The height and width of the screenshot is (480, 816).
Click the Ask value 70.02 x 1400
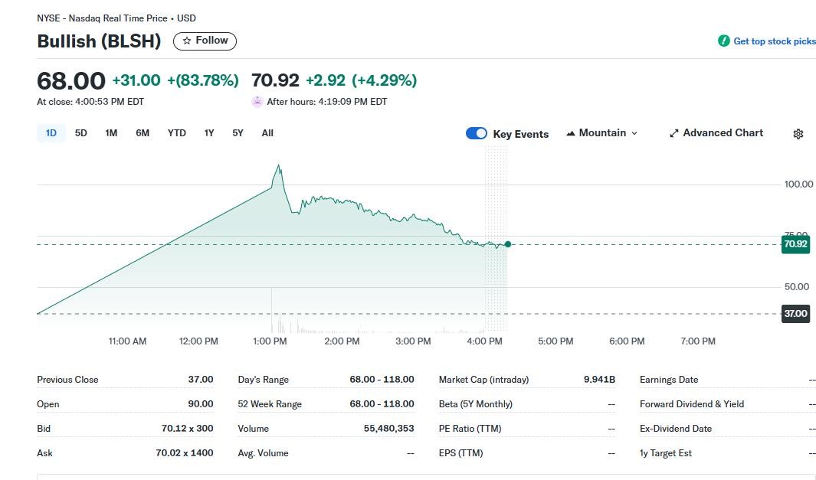point(185,452)
